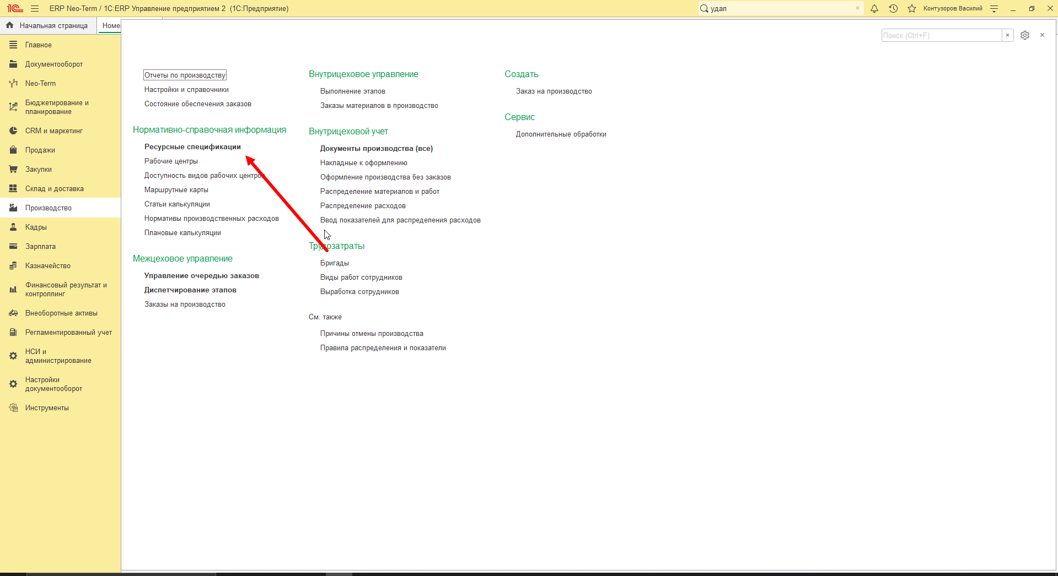This screenshot has width=1058, height=576.
Task: Create Заказ на производство
Action: (x=554, y=91)
